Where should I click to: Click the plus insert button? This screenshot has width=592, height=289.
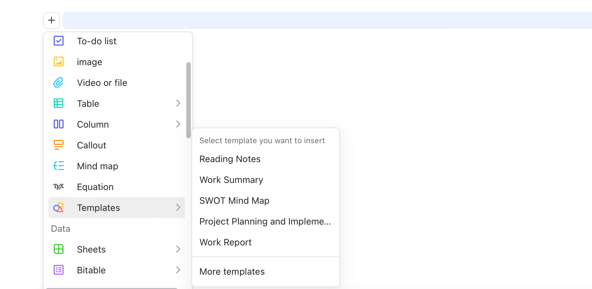(51, 20)
